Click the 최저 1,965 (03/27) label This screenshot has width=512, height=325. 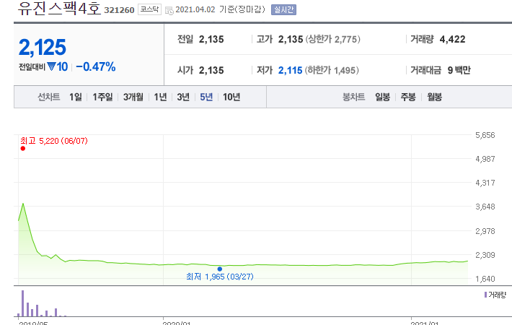click(220, 277)
